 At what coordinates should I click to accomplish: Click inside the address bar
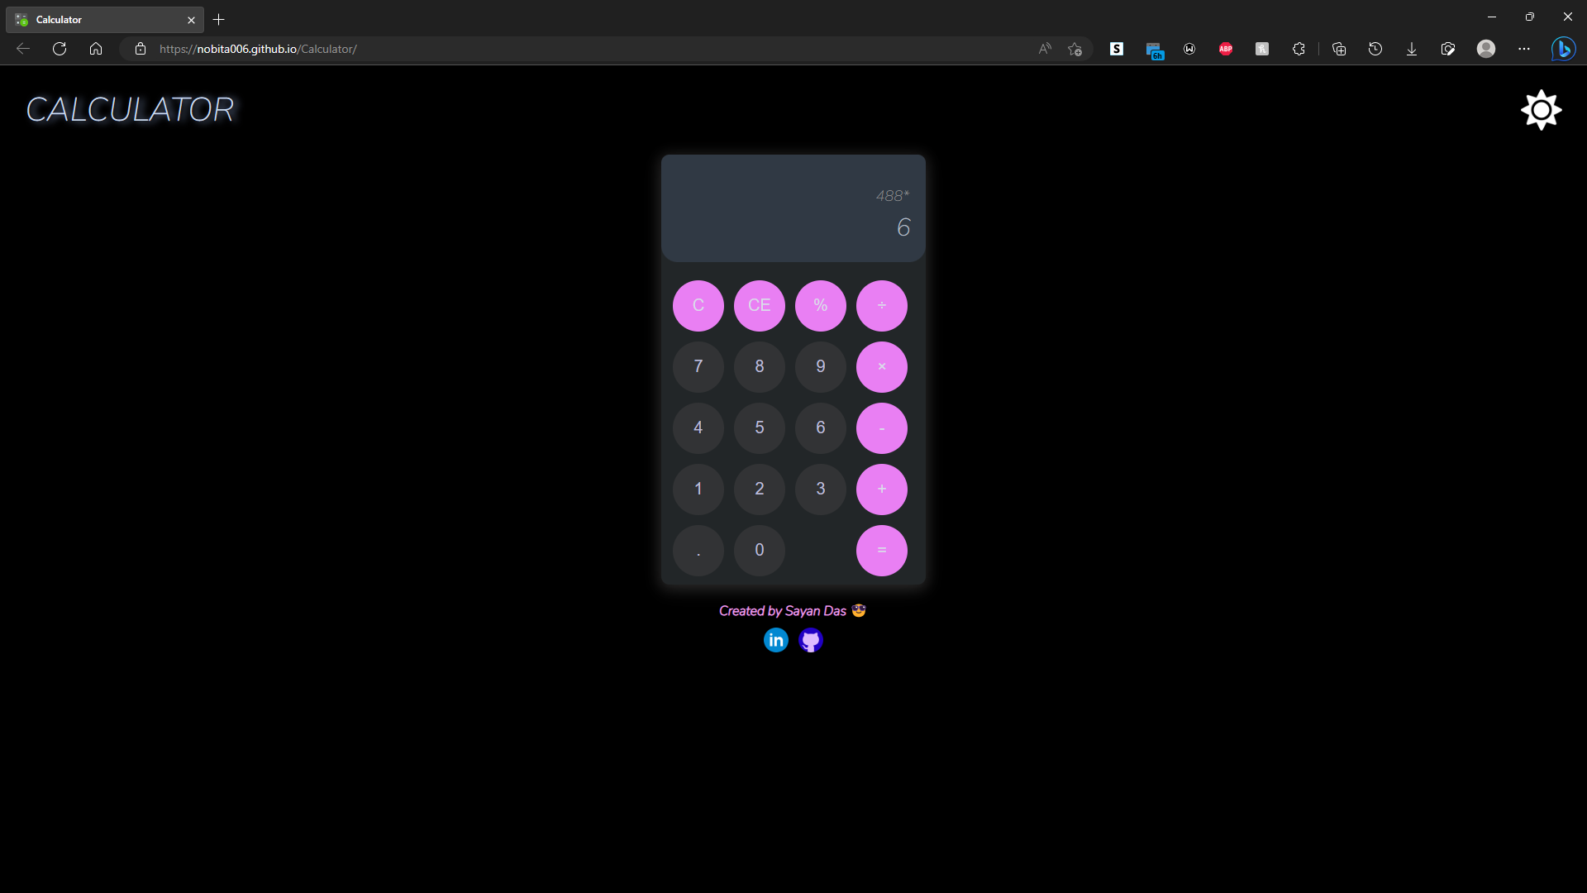pos(496,49)
